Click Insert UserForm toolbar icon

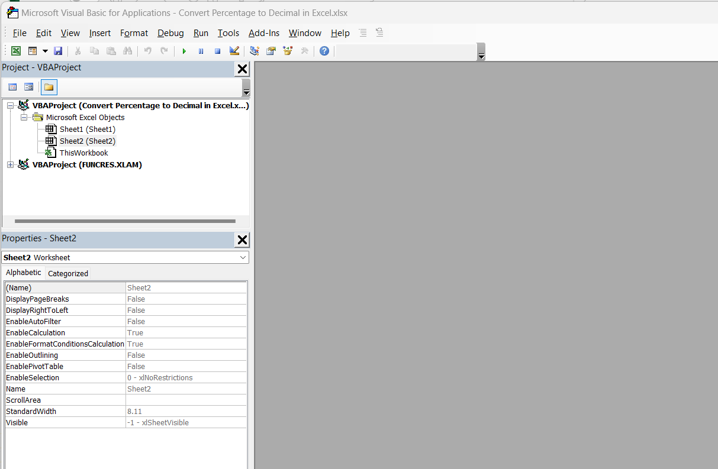pos(33,51)
